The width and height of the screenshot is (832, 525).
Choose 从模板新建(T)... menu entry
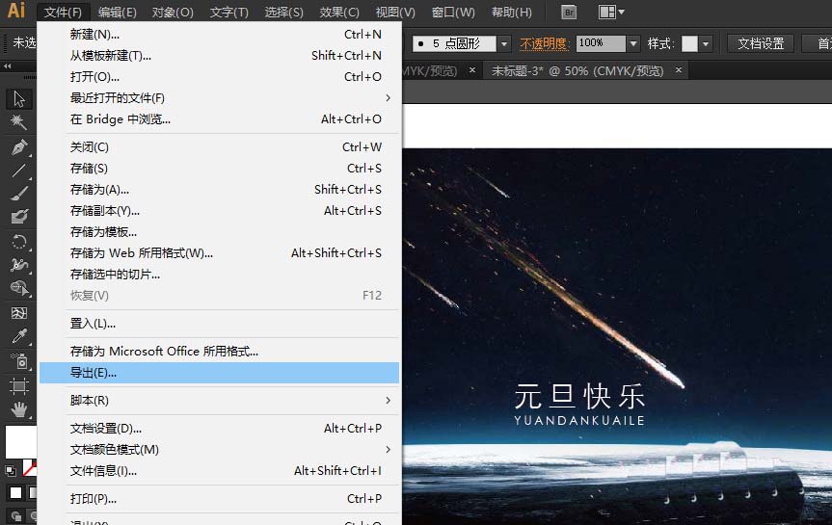(219, 56)
